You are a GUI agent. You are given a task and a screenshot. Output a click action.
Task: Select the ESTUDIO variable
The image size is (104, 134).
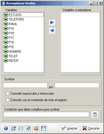pos(24,15)
